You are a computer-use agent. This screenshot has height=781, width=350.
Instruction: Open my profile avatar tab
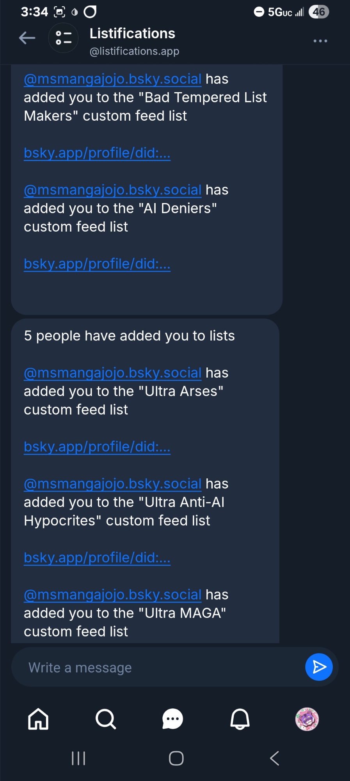307,719
